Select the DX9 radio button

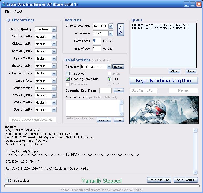[109, 79]
